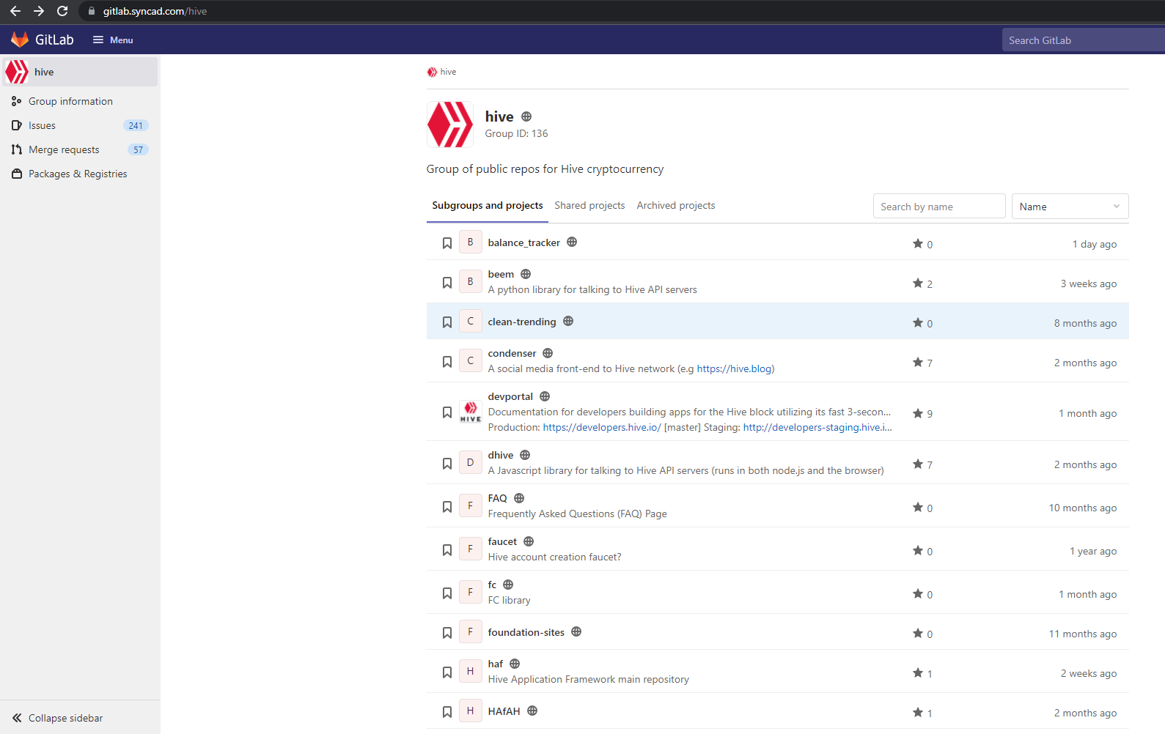This screenshot has width=1165, height=734.
Task: Open faucet project
Action: pyautogui.click(x=502, y=541)
